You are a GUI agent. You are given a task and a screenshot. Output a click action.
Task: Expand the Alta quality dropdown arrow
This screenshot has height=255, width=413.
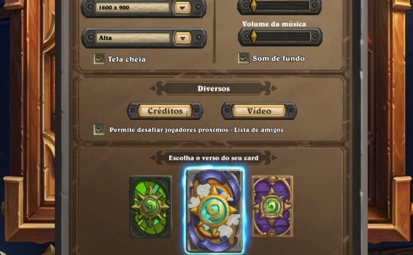click(183, 38)
